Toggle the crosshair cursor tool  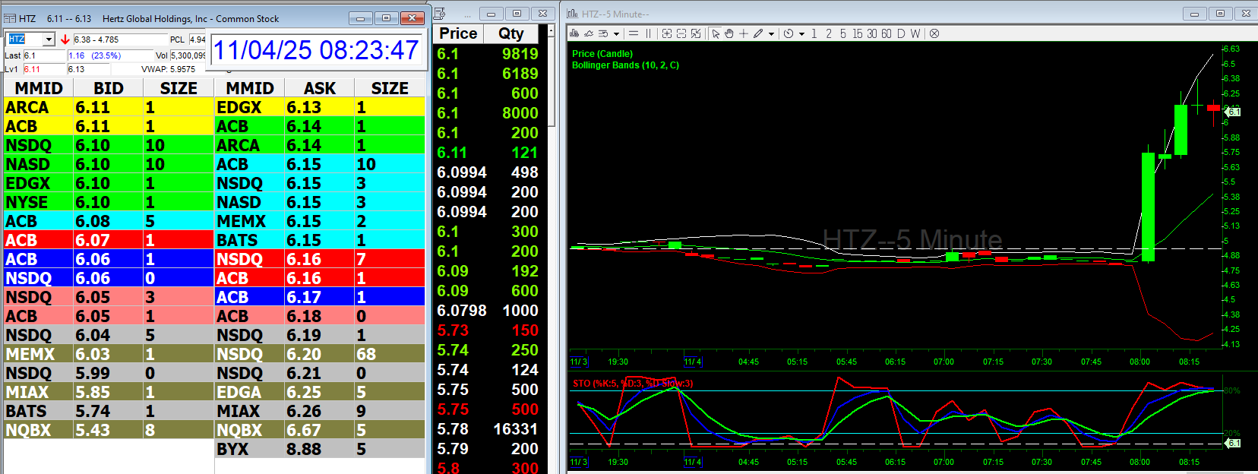(x=744, y=33)
